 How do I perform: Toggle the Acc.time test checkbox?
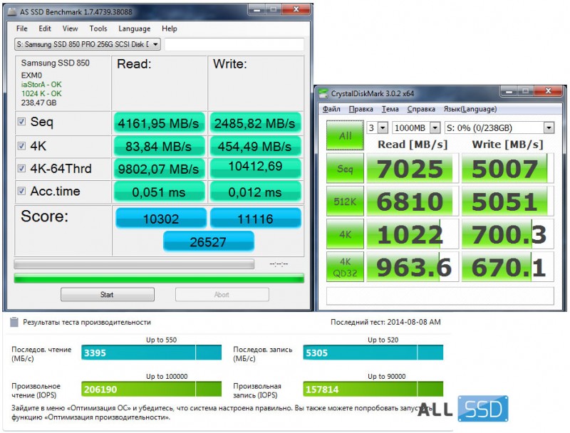[x=22, y=191]
